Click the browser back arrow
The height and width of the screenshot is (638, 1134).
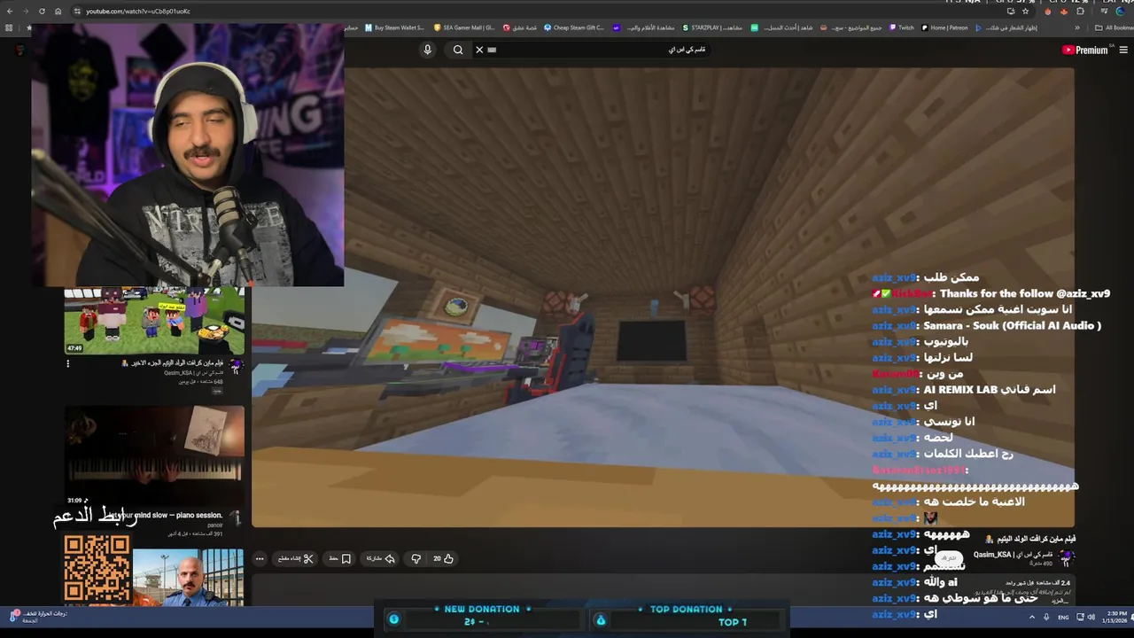(x=10, y=11)
